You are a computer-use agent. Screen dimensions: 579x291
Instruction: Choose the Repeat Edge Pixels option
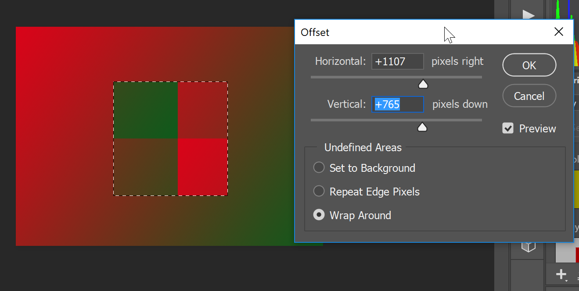[x=319, y=192]
